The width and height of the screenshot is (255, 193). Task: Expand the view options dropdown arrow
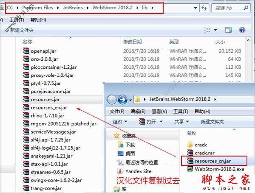215,30
